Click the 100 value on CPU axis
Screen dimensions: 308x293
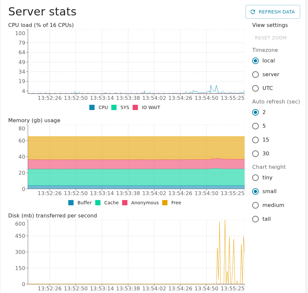click(x=20, y=33)
